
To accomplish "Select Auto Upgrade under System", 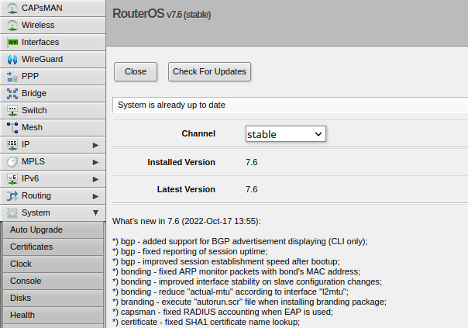I will 53,230.
